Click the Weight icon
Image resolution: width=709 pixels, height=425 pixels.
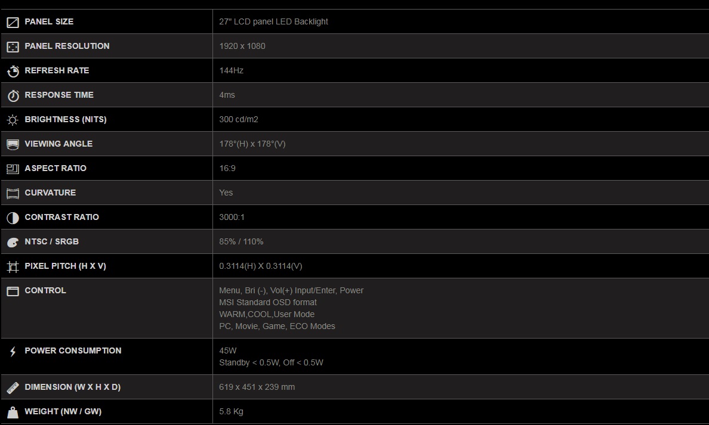point(13,412)
